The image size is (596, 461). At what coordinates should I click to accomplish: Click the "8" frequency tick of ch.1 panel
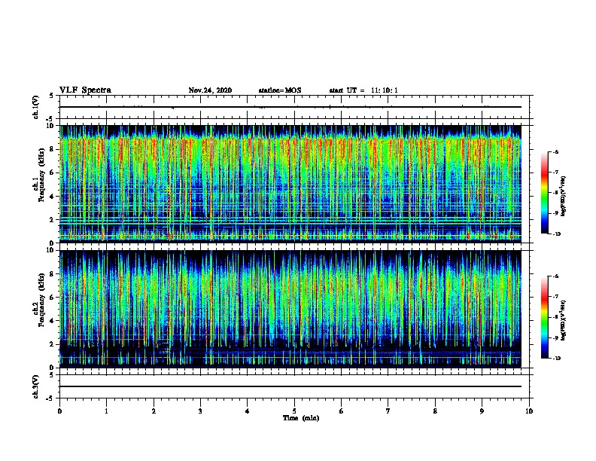[x=53, y=149]
